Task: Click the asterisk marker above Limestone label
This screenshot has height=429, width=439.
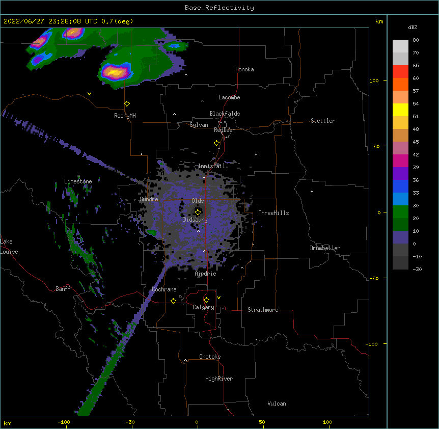Action: [x=78, y=176]
